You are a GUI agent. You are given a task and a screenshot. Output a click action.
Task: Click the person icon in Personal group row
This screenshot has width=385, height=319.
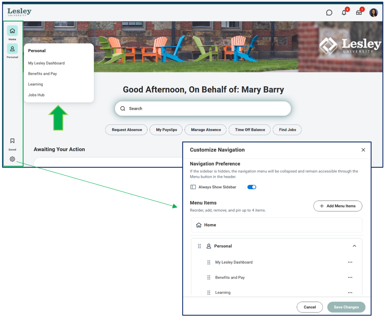(209, 246)
